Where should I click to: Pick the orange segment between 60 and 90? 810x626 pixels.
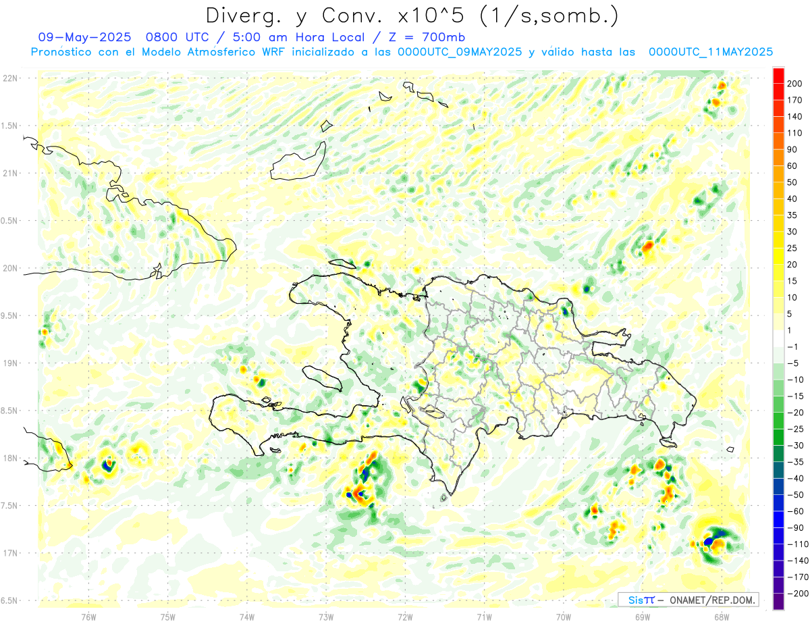(778, 157)
